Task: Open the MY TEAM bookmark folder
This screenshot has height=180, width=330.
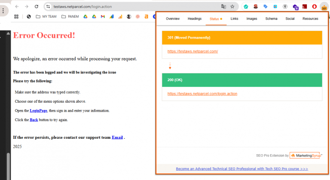Action: tap(46, 16)
